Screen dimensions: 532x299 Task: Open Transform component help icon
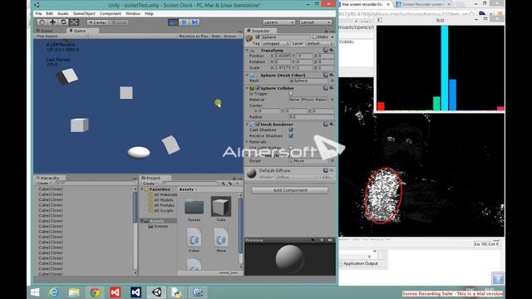(x=326, y=50)
